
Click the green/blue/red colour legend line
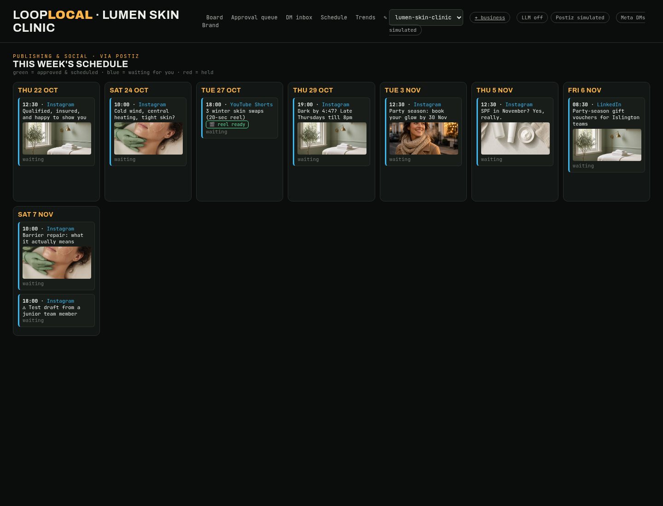click(113, 73)
